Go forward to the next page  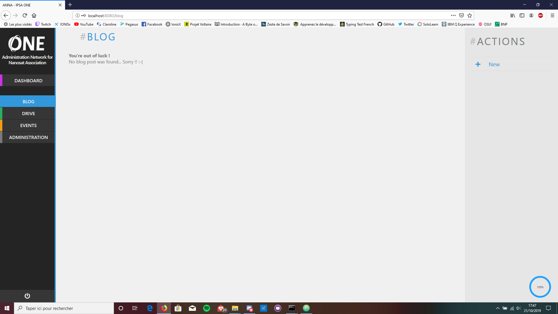tap(15, 15)
